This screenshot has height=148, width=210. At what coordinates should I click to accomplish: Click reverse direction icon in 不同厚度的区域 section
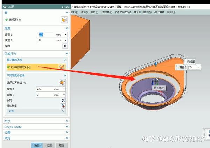click(x=63, y=101)
